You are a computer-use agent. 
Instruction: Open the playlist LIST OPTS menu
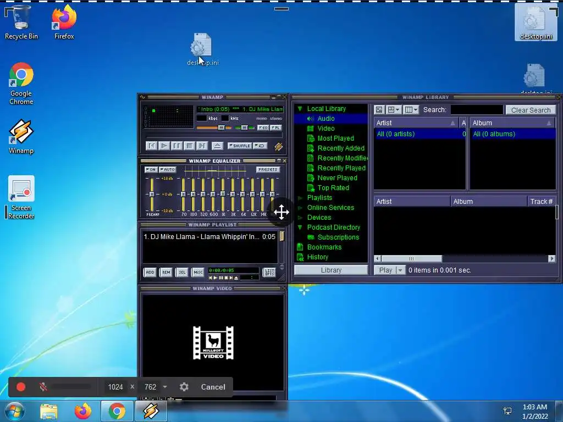pos(269,273)
